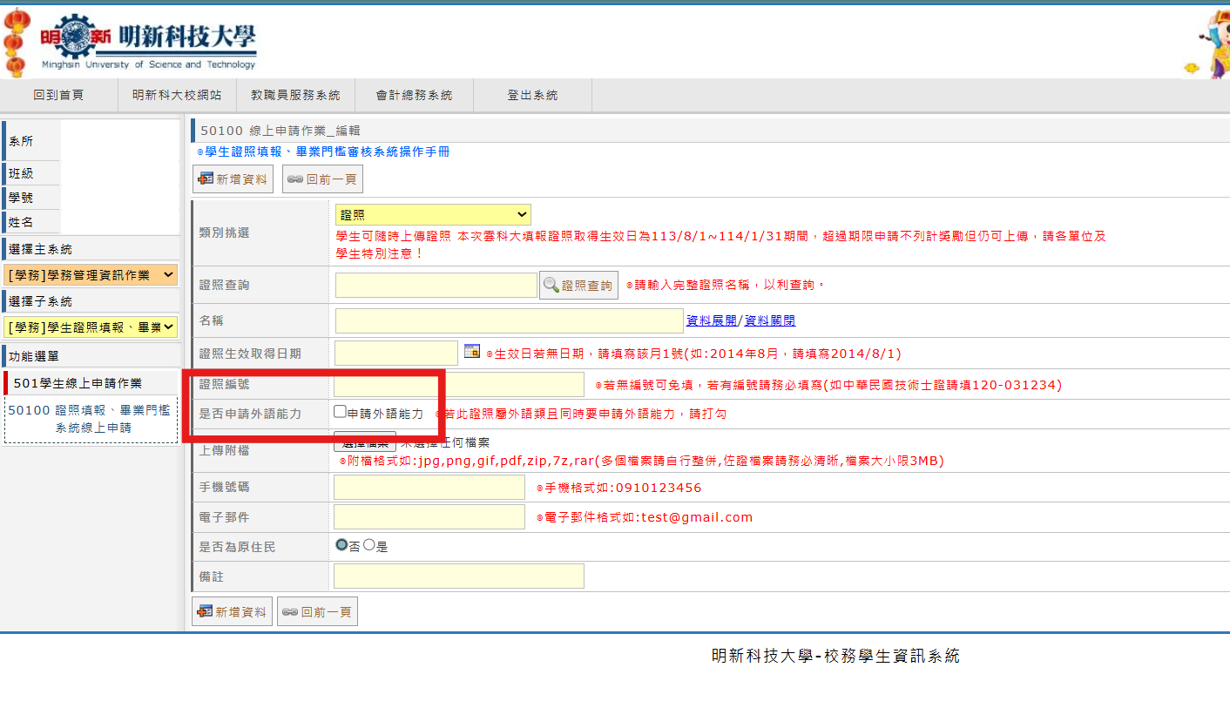
Task: Select 否 for 是否為原住民
Action: pos(341,545)
